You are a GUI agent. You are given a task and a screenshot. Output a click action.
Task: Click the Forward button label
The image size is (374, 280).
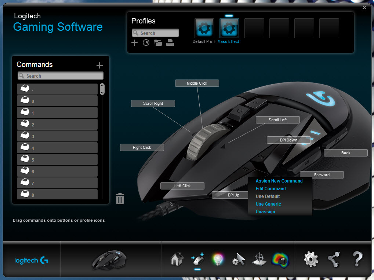coord(322,175)
